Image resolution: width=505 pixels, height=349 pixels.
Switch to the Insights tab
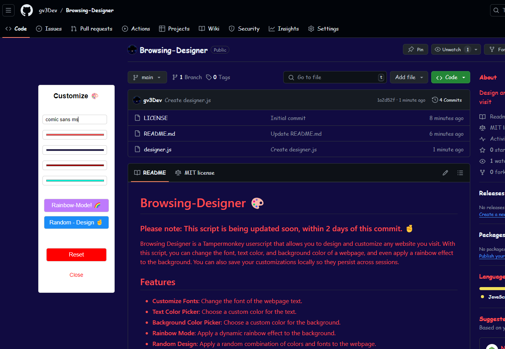(x=284, y=29)
